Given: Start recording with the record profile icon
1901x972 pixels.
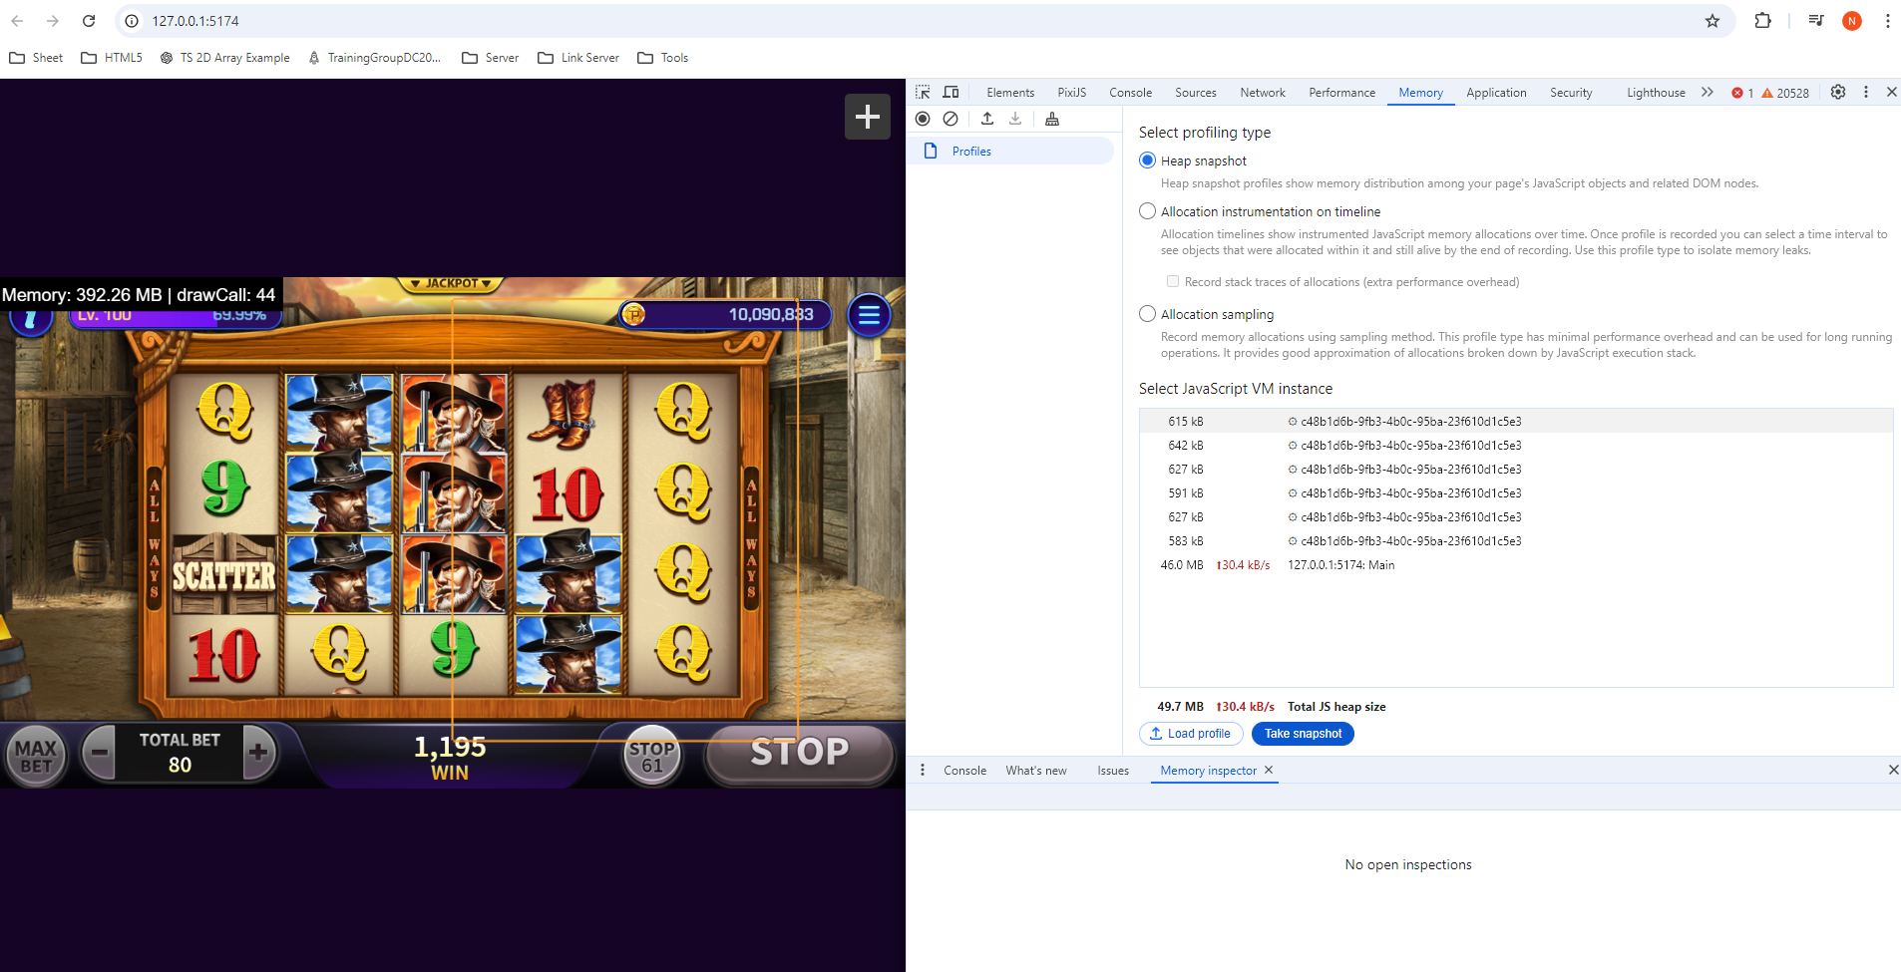Looking at the screenshot, I should point(923,119).
